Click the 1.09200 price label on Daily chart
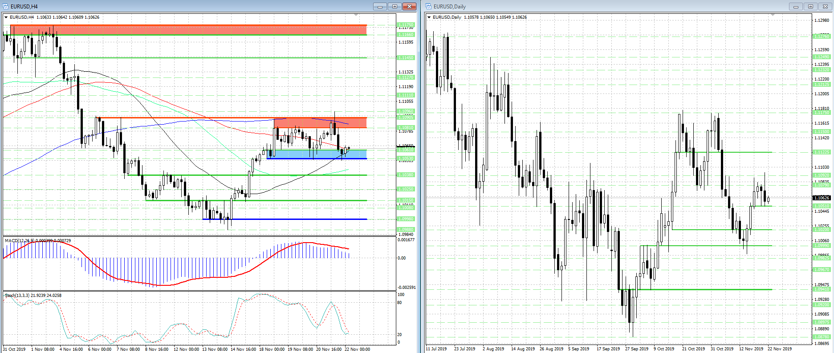Screen dimensions: 834x353 tap(822, 305)
